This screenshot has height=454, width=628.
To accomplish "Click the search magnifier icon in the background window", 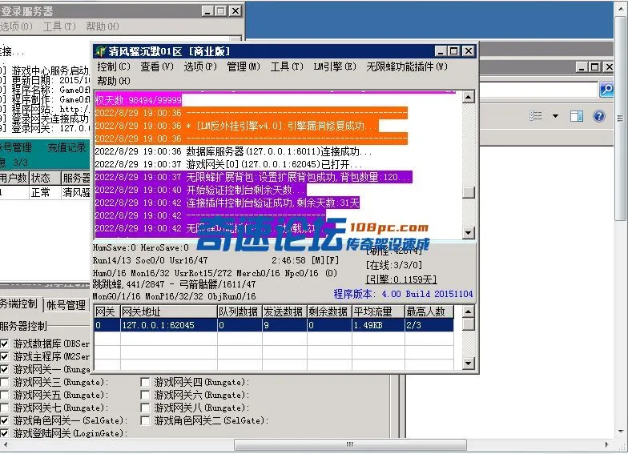I will click(x=606, y=89).
